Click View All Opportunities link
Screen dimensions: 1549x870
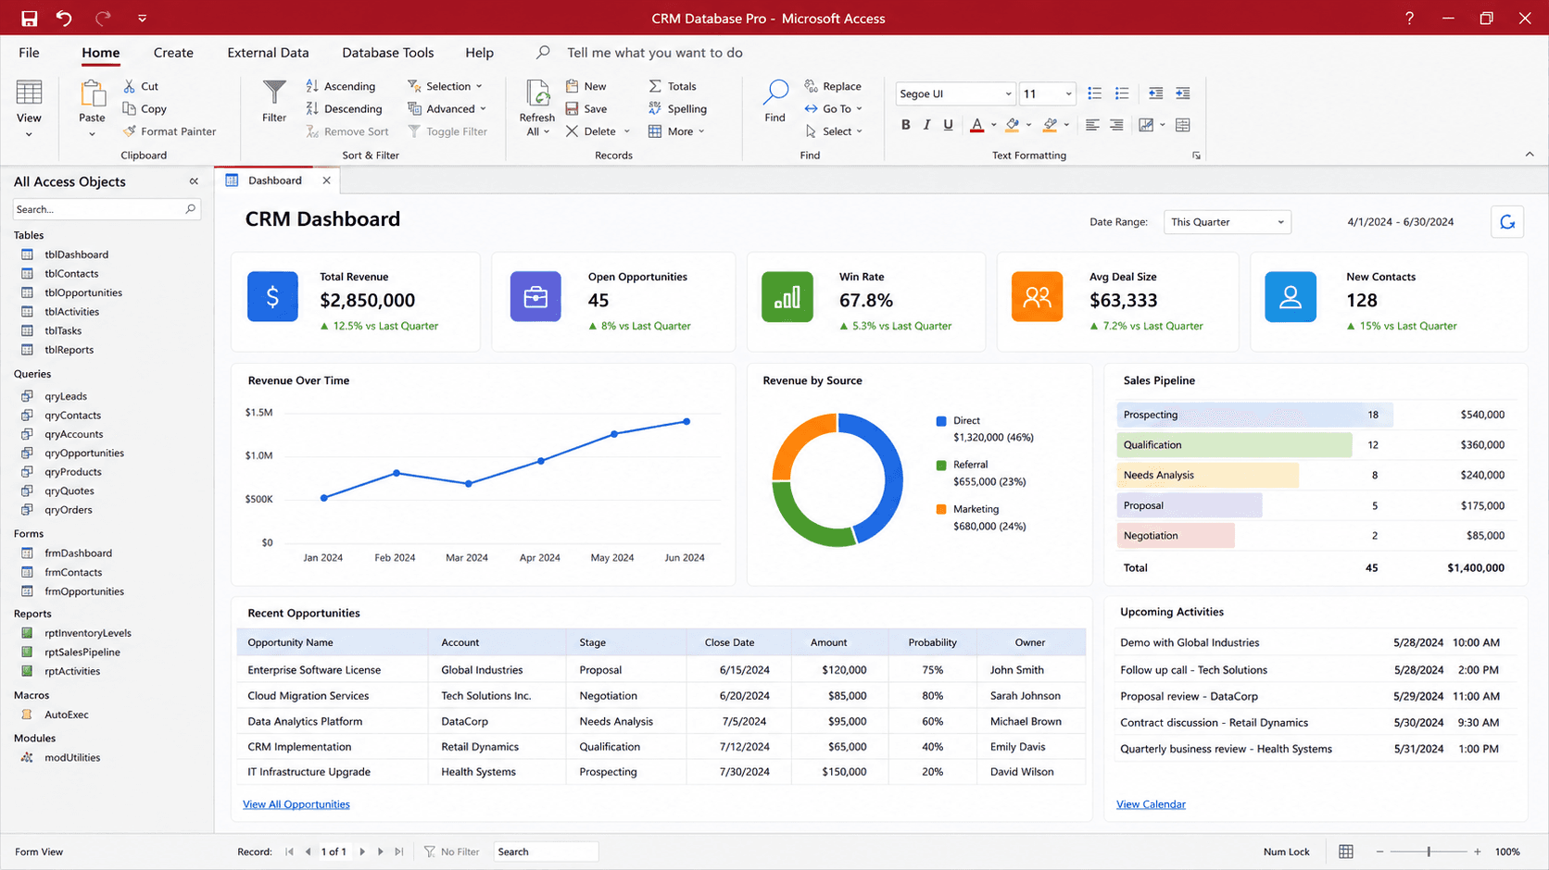[296, 804]
